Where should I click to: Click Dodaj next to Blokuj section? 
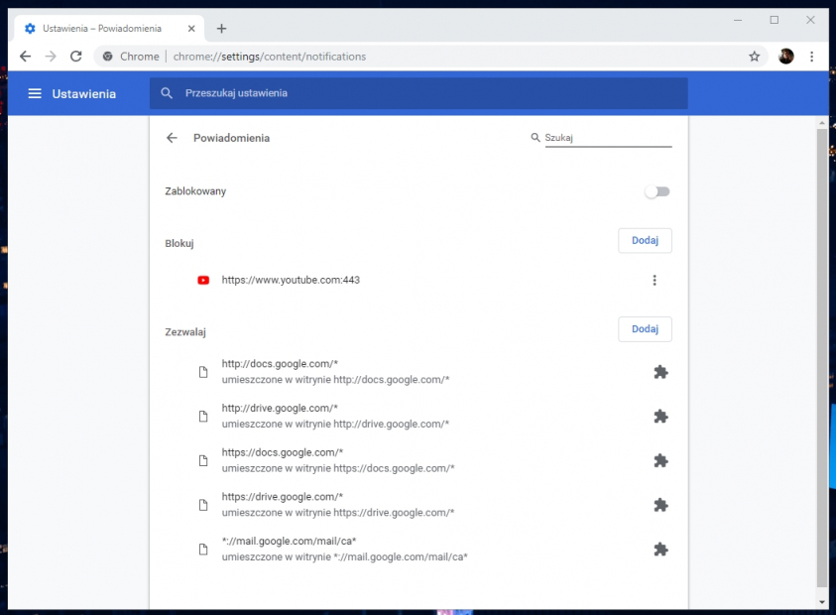point(645,240)
